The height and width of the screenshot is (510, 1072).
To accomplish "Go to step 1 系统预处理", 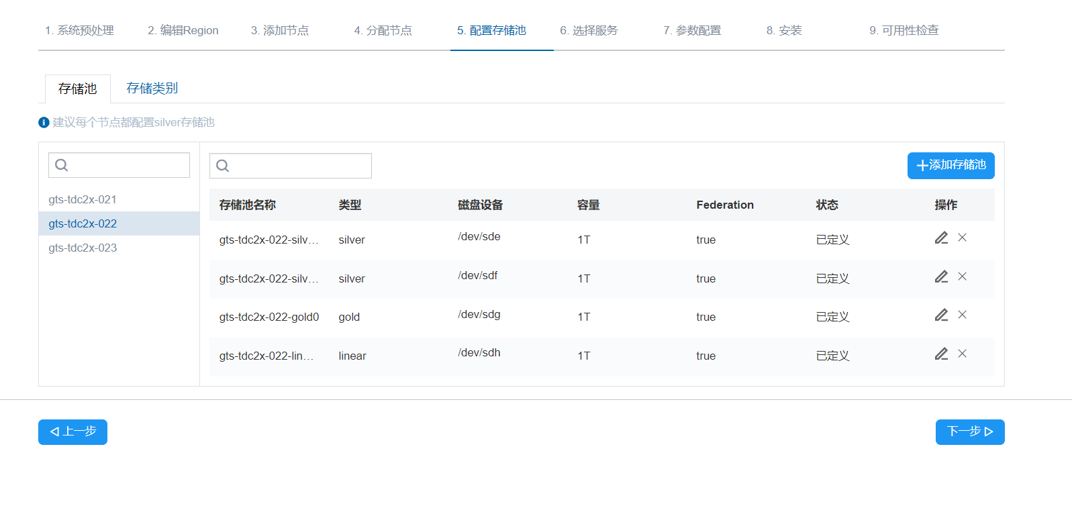I will pos(79,30).
